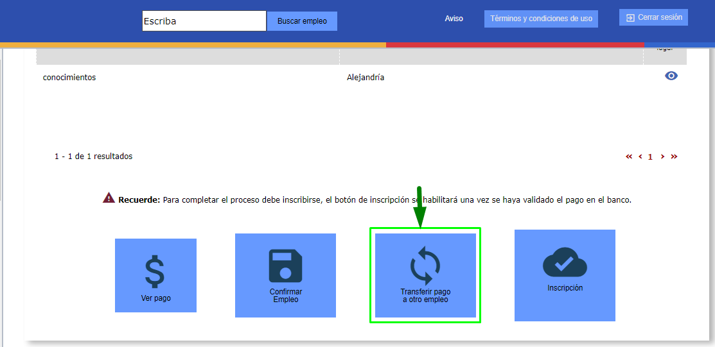This screenshot has height=347, width=715.
Task: Jump to last page with double-right arrow
Action: click(674, 157)
